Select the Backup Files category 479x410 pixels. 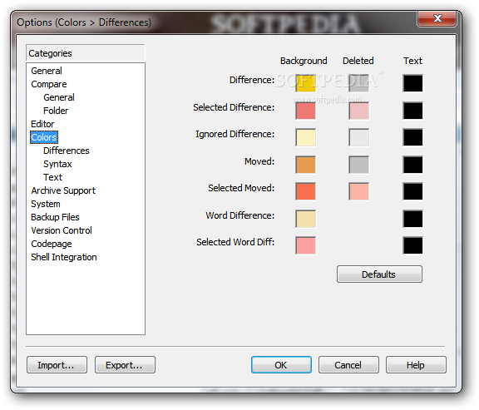(x=55, y=217)
